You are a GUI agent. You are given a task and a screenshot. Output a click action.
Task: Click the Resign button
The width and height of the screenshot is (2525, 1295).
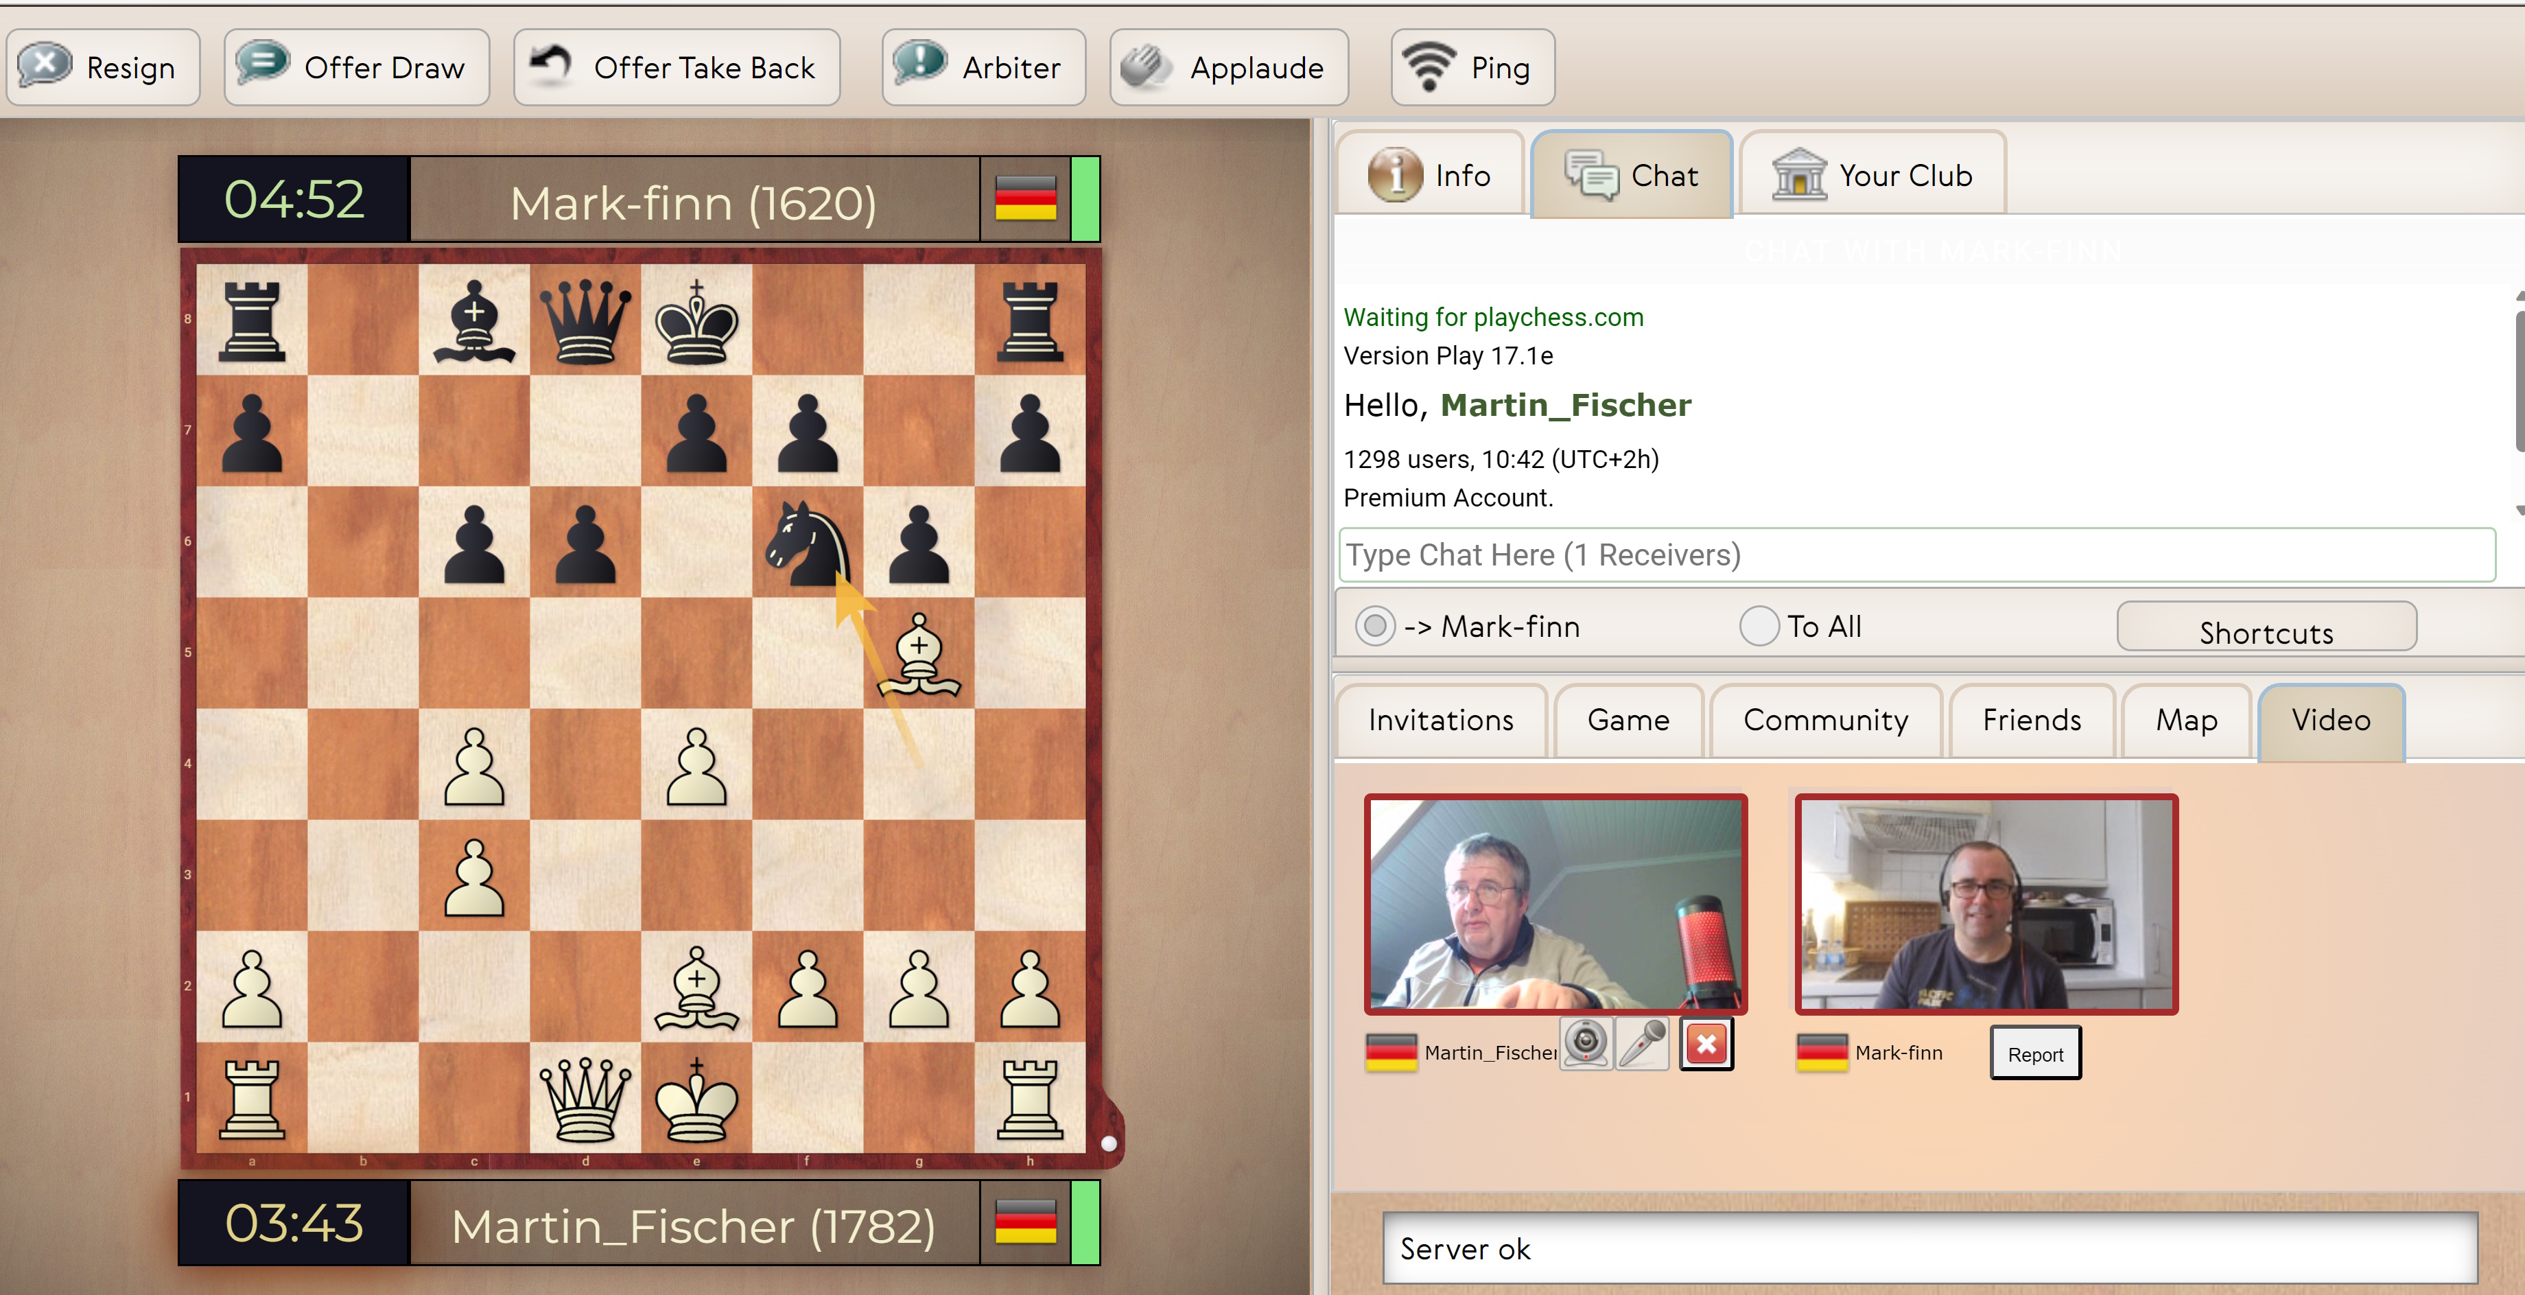pos(102,66)
